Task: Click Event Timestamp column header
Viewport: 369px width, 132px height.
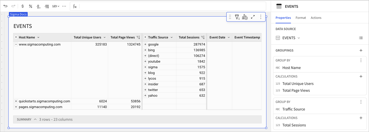Action: [x=247, y=37]
